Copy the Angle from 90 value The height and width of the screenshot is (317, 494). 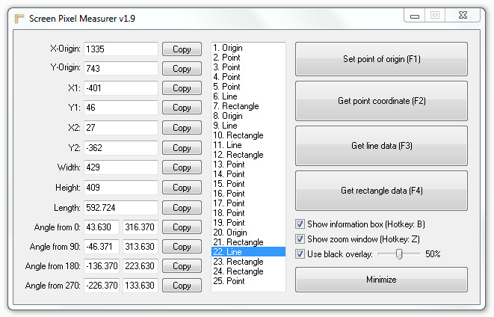point(182,247)
